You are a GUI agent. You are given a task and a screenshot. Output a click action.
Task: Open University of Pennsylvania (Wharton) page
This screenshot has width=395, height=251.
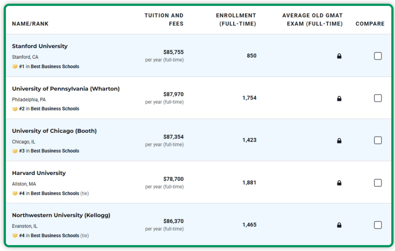[66, 89]
